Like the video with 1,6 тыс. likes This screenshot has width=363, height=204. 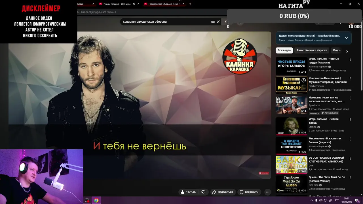(188, 192)
